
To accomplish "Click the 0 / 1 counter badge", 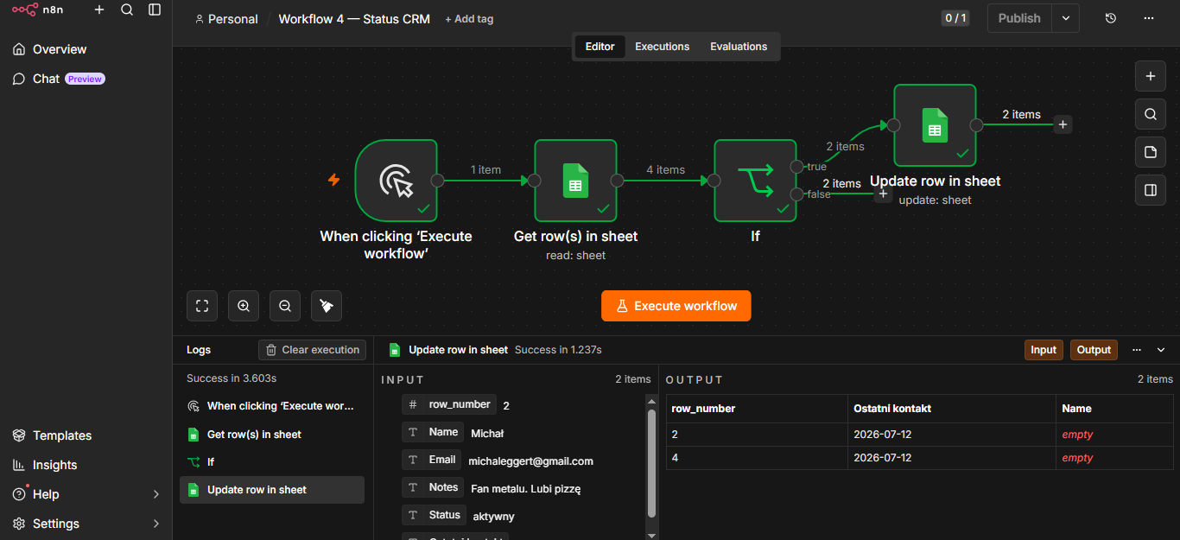I will point(955,18).
